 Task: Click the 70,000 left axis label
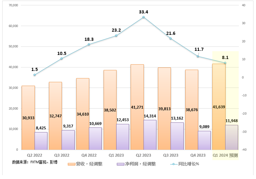(13, 5)
